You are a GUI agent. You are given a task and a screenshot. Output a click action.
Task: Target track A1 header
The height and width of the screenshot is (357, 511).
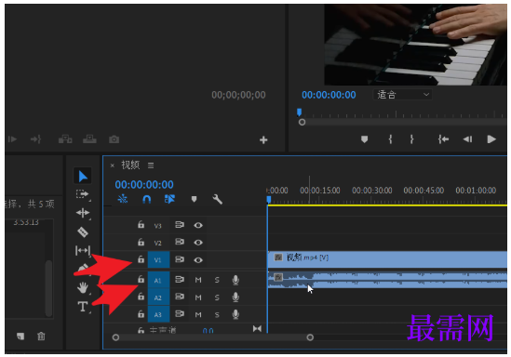click(158, 280)
